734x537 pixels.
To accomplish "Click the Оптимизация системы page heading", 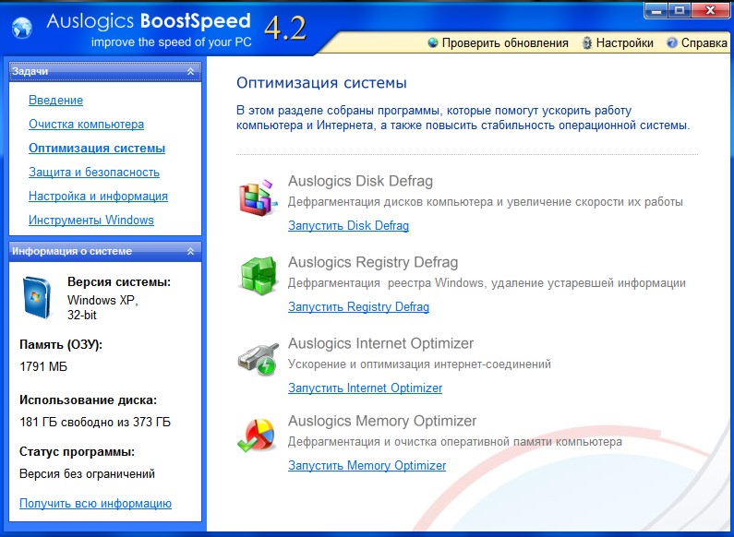I will coord(321,83).
